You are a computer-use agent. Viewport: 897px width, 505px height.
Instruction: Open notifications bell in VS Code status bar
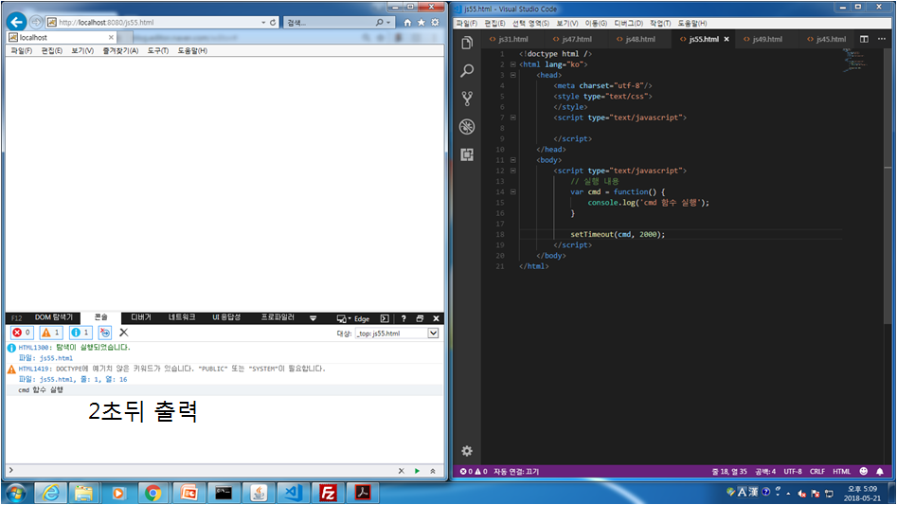880,471
